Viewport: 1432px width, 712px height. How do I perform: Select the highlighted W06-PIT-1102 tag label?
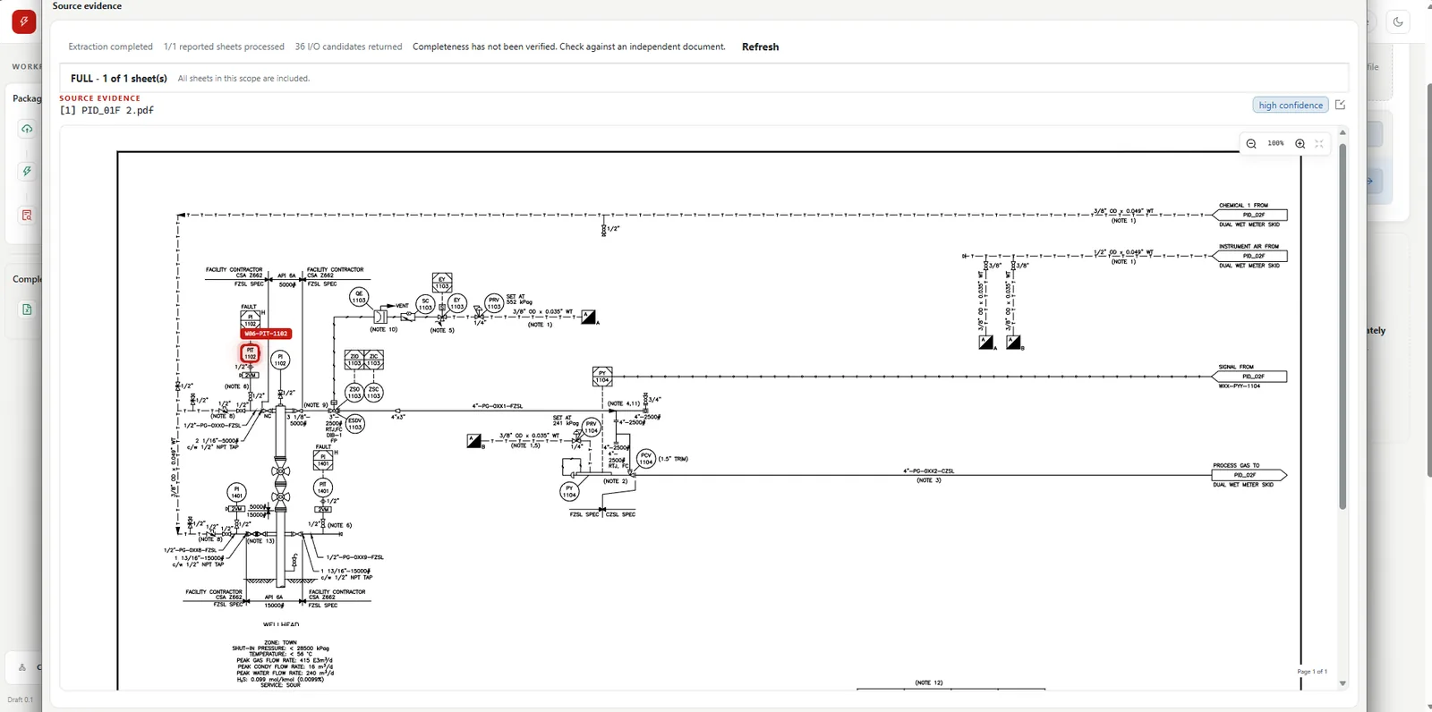266,334
